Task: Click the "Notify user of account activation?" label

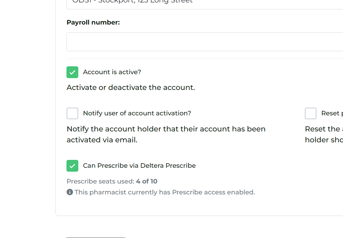Action: pos(137,113)
